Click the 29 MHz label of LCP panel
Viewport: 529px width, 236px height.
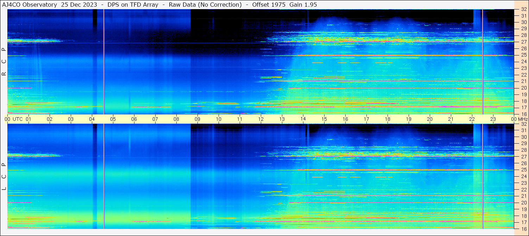click(x=524, y=144)
